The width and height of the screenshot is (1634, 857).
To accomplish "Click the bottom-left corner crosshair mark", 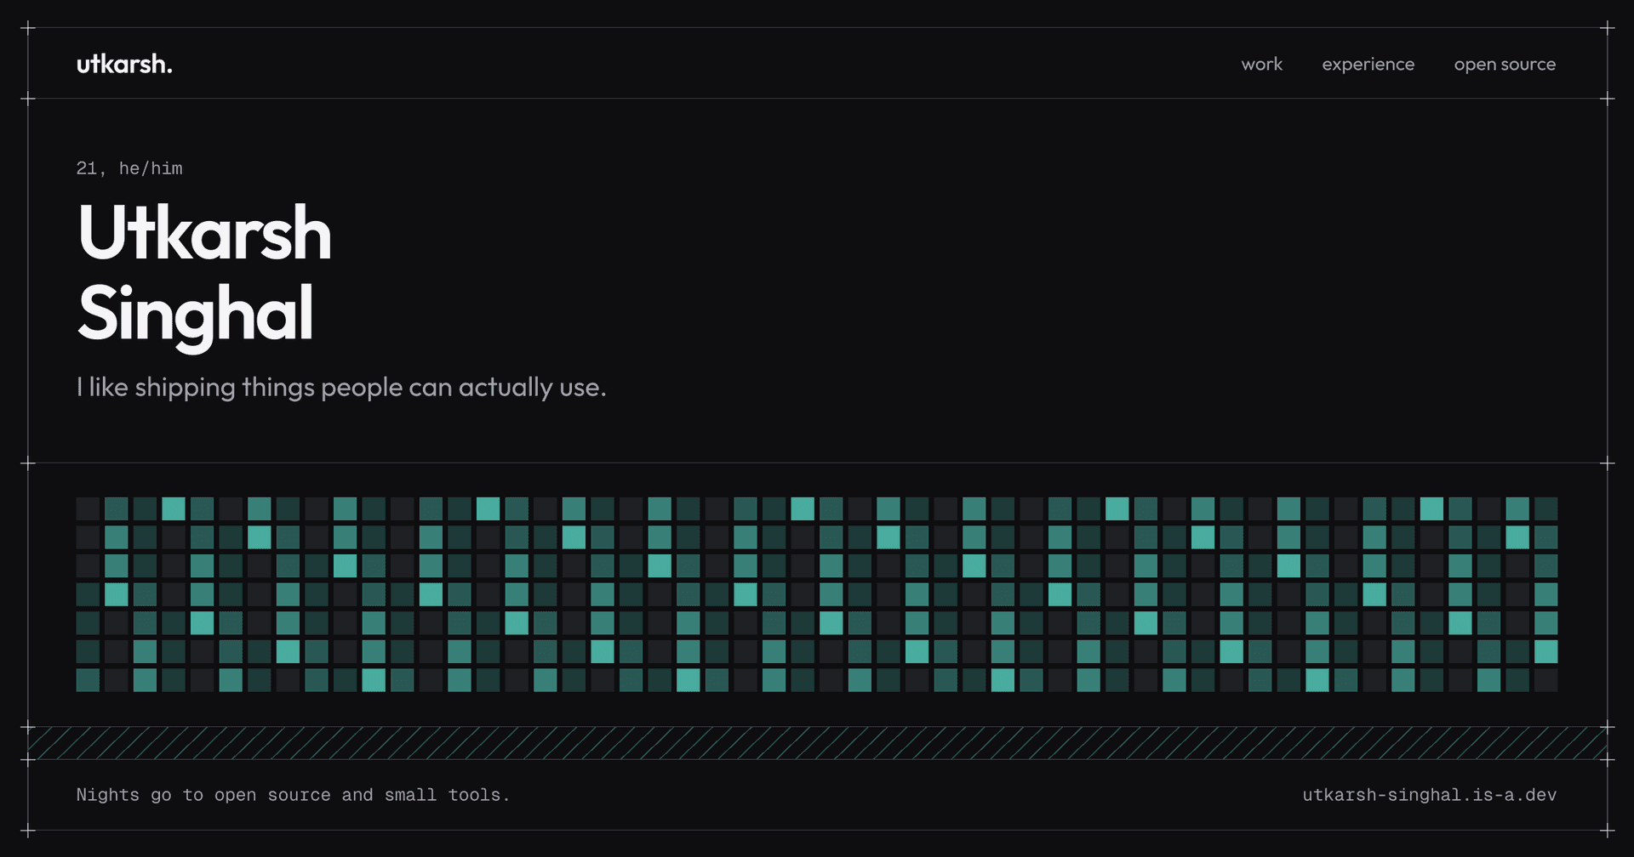I will (x=28, y=830).
